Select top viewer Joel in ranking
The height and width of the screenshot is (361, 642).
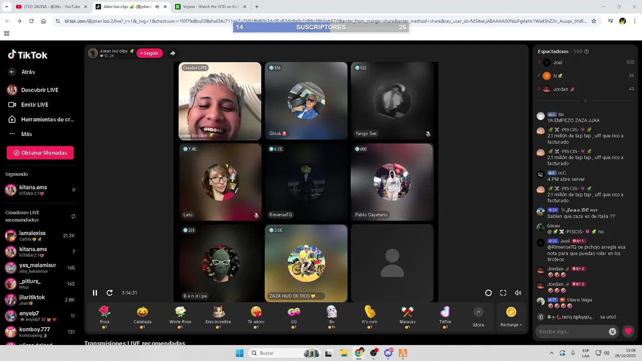(x=585, y=62)
